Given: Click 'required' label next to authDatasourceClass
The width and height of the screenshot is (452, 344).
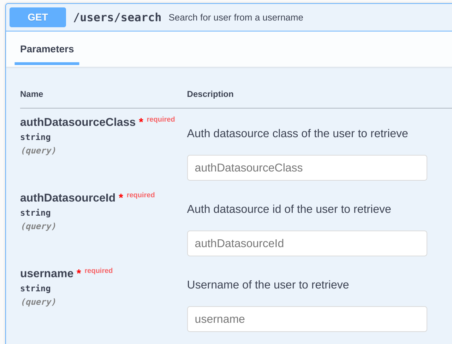Looking at the screenshot, I should pyautogui.click(x=161, y=119).
